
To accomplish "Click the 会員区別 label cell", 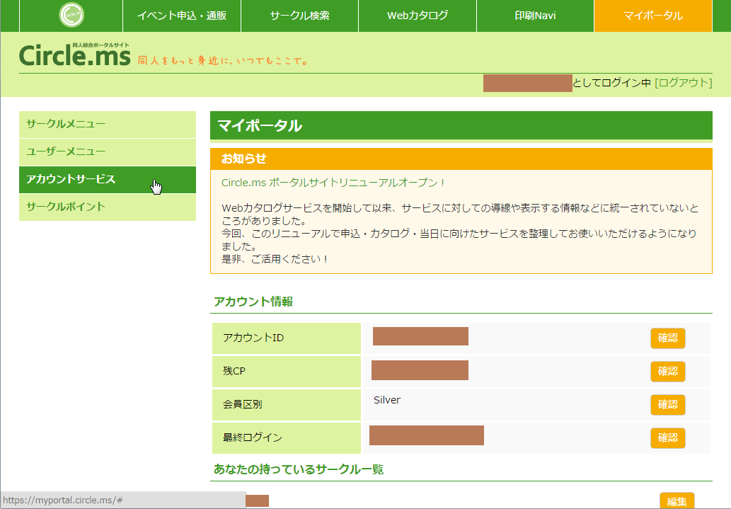I will (x=287, y=404).
